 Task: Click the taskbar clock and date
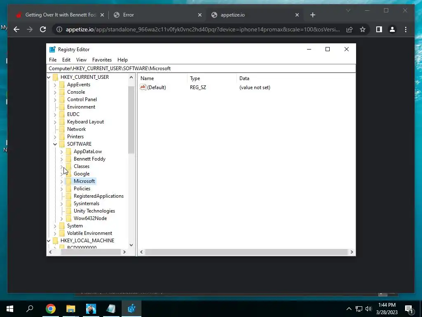387,309
